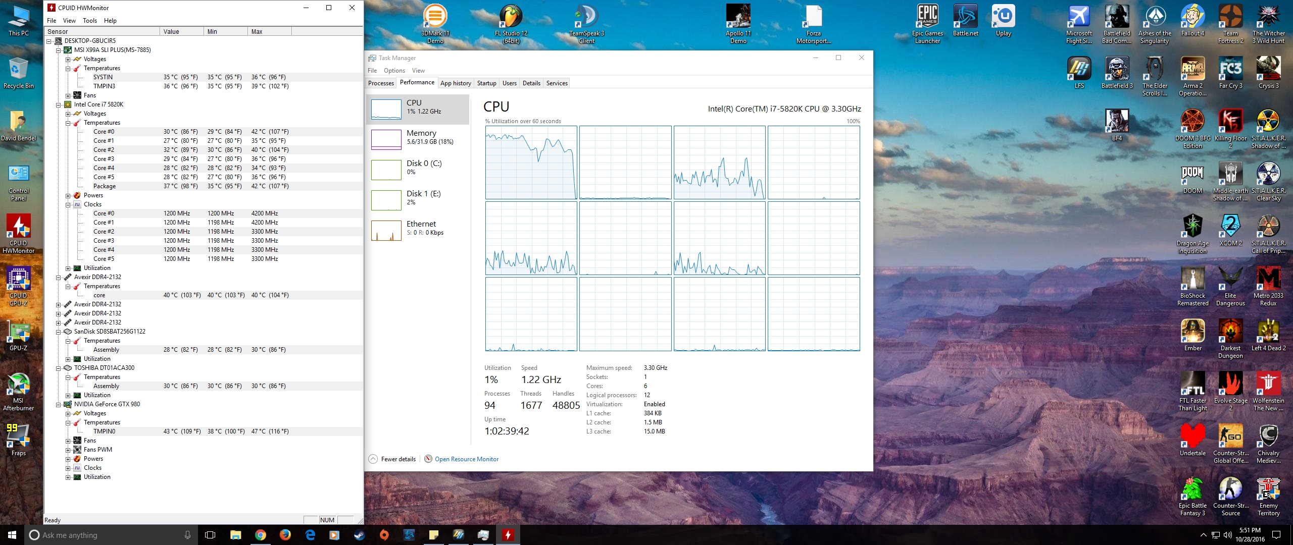Expand Fans PWM under GeForce GTX 980
1293x545 pixels.
pyautogui.click(x=68, y=450)
